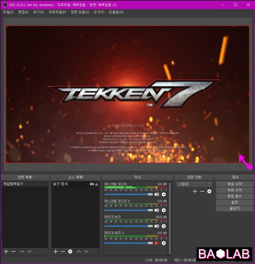This screenshot has height=264, width=255.
Task: Click the 편집 방식 button
Action: (235, 196)
